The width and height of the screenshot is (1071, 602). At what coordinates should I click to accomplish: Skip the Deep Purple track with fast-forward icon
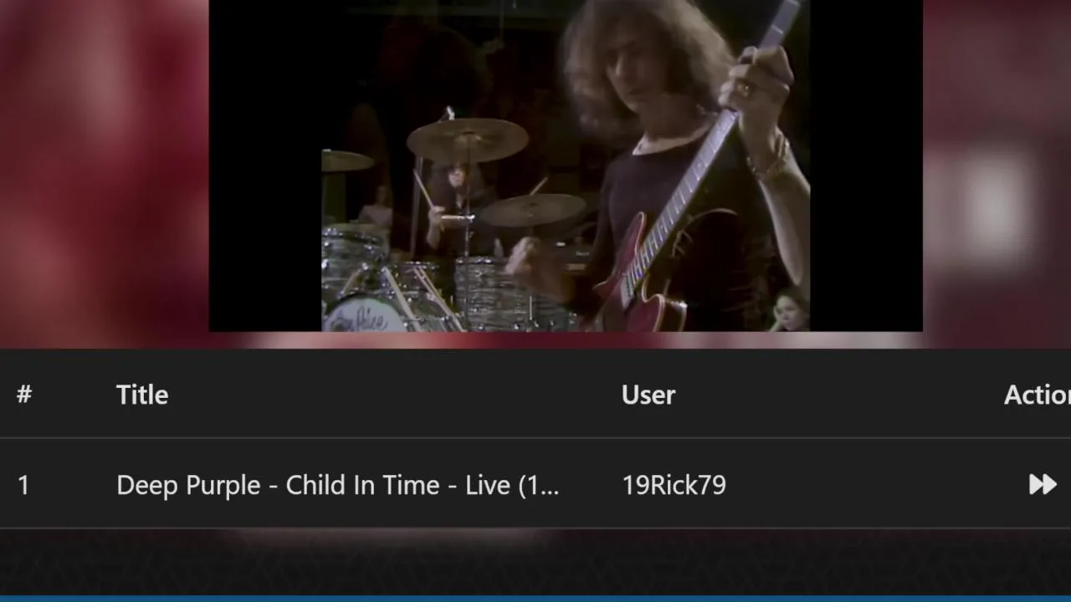click(x=1043, y=484)
